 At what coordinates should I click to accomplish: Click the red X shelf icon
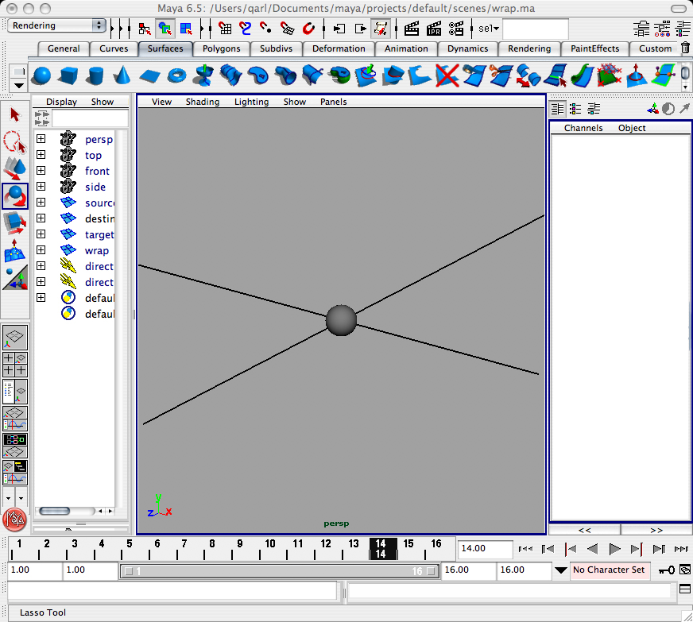point(447,75)
